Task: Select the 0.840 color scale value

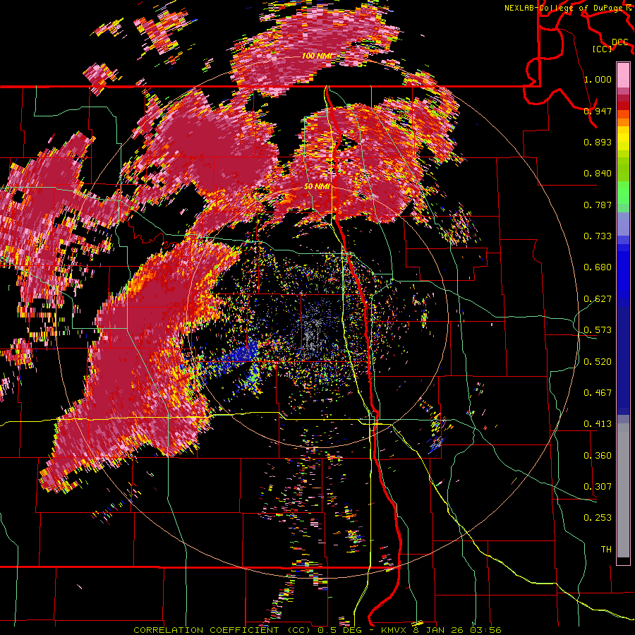Action: [598, 173]
